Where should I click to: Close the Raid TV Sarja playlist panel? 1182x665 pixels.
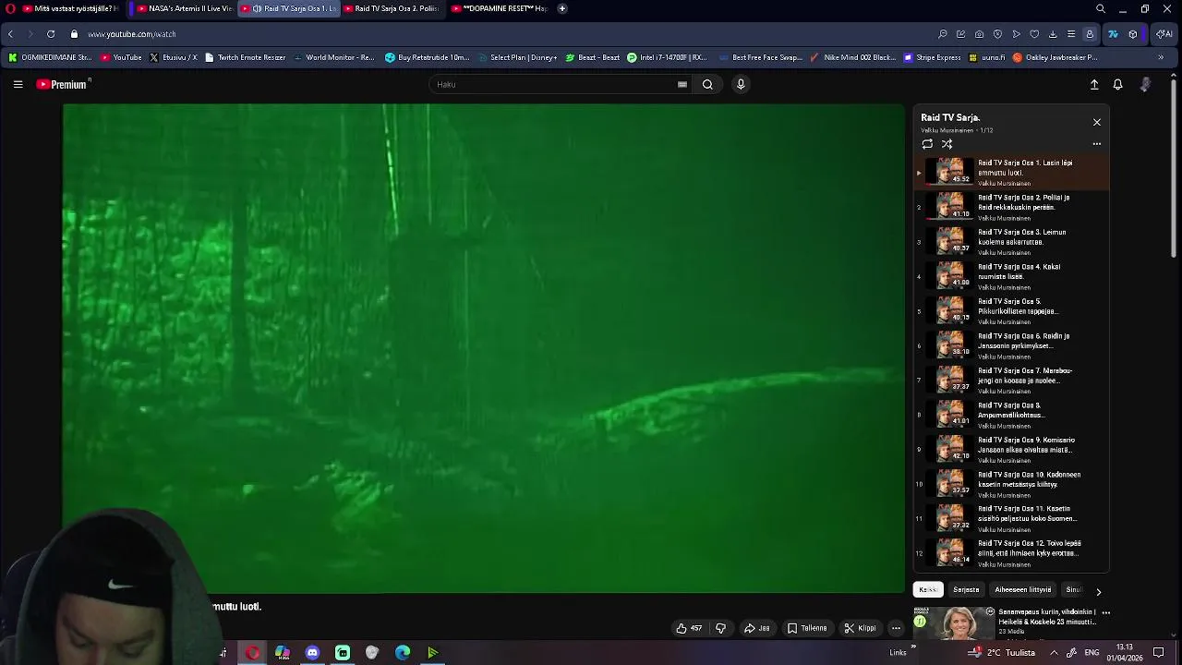tap(1097, 122)
